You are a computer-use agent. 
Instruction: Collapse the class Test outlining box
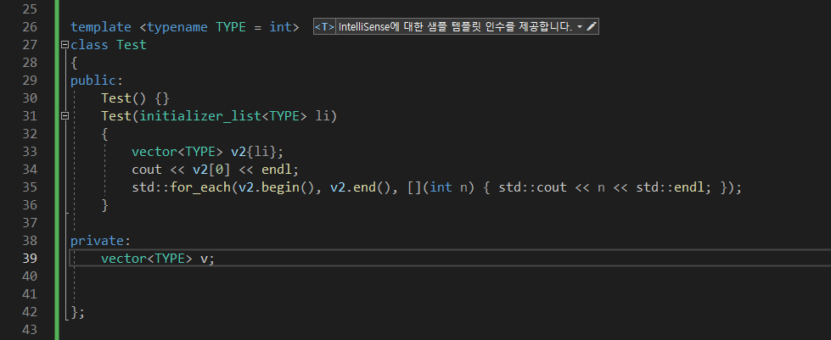65,44
